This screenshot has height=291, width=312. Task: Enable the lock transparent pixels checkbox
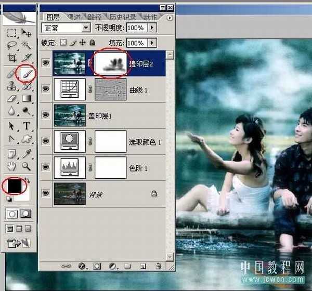coord(63,43)
